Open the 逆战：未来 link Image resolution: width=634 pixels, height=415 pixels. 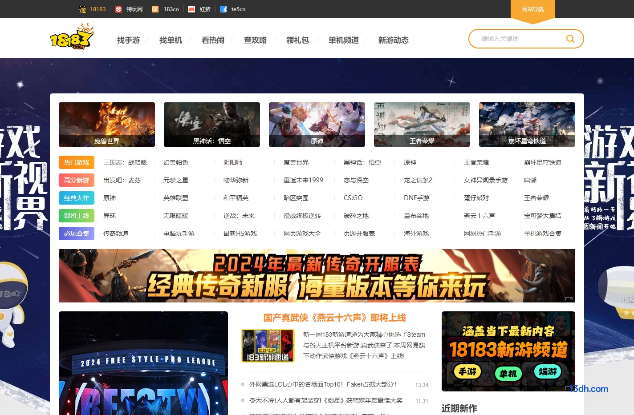pos(239,216)
